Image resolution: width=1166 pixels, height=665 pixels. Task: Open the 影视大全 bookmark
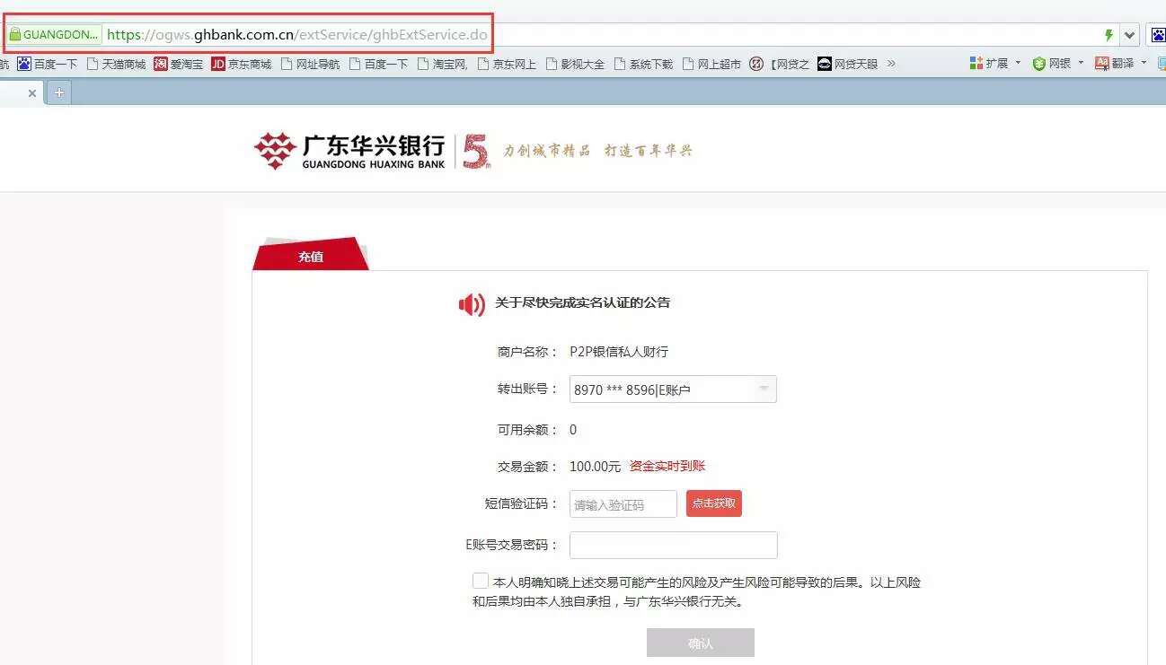tap(575, 64)
